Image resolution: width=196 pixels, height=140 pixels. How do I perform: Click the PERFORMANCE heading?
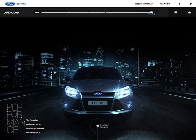point(16,118)
